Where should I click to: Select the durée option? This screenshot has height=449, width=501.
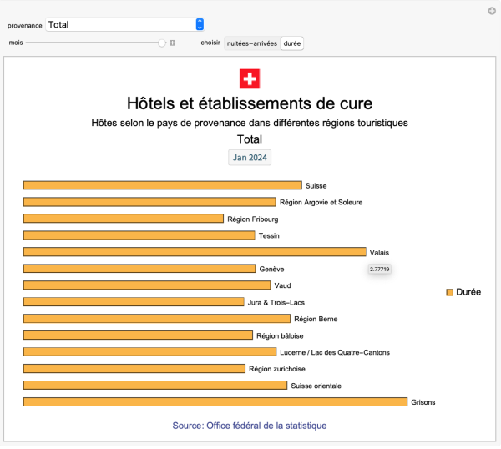292,43
